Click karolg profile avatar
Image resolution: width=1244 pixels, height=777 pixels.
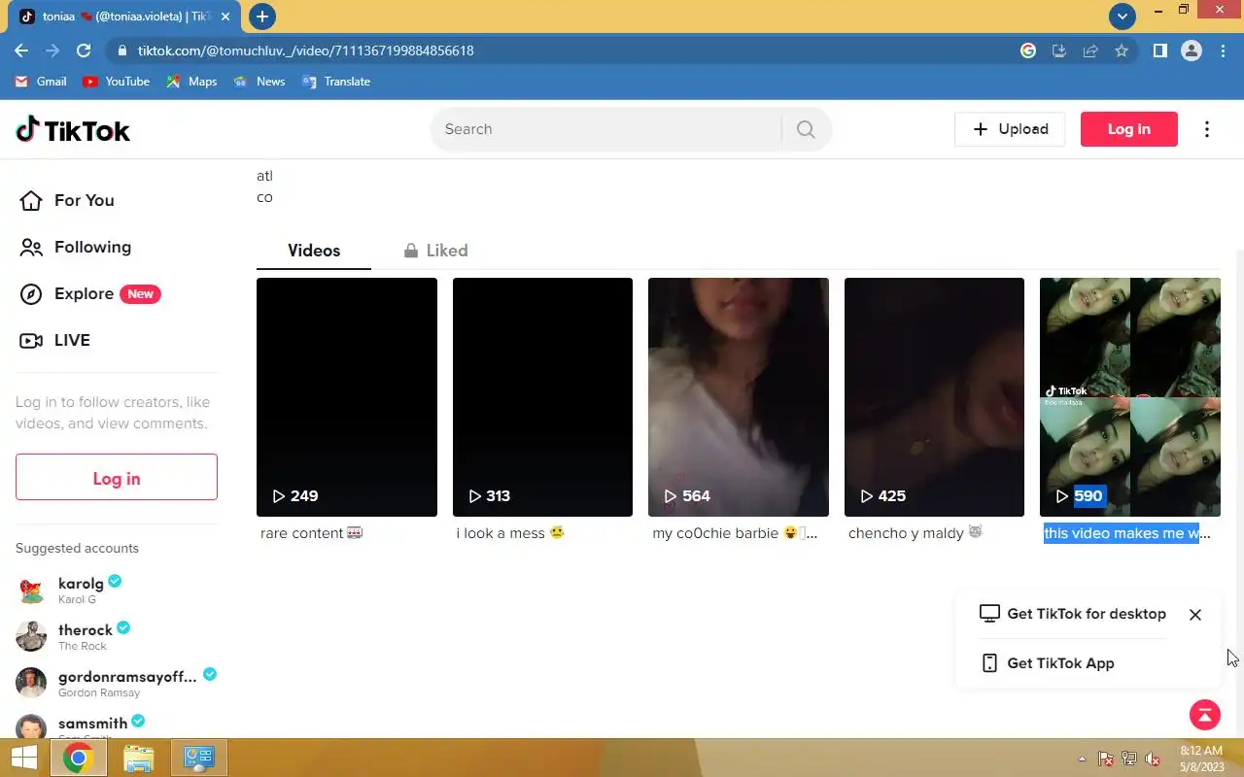(x=31, y=591)
